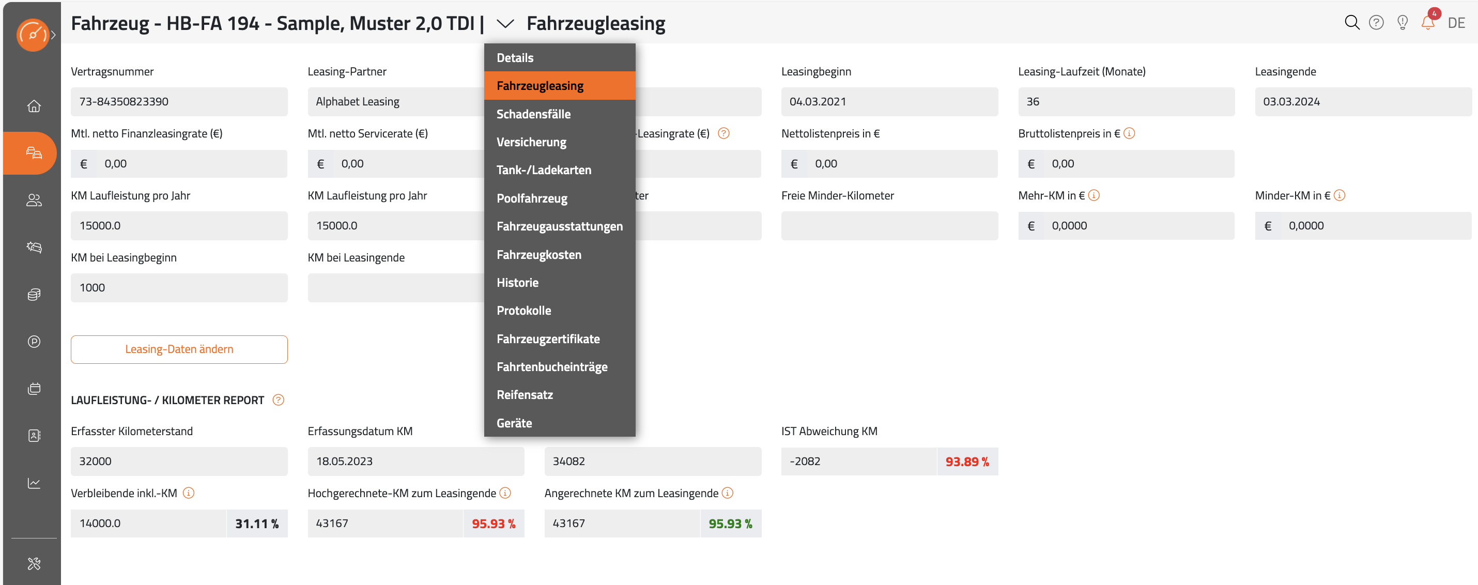1478x585 pixels.
Task: Click the Leasing-Partner field Alphabet Leasing
Action: 396,101
